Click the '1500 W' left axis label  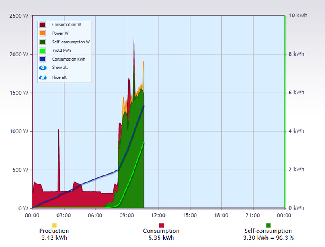pos(18,93)
